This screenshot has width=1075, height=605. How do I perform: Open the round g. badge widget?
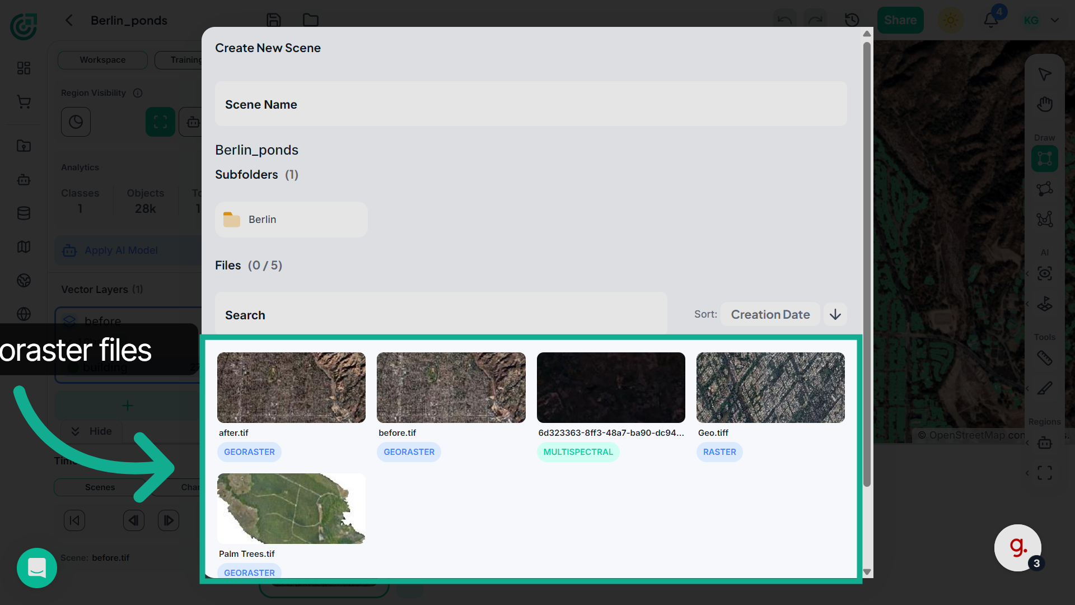click(x=1018, y=548)
